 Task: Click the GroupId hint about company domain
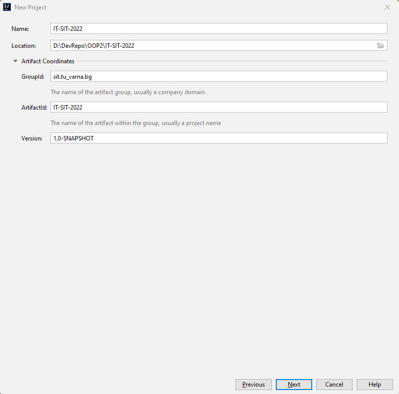click(128, 92)
